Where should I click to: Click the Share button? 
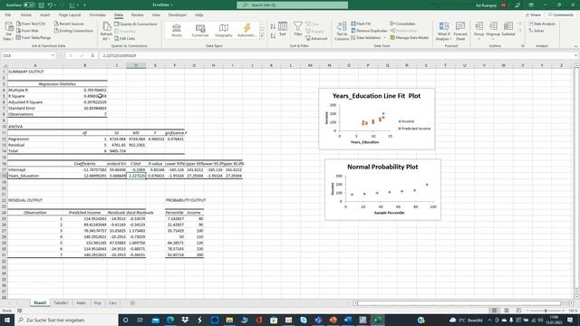(x=533, y=14)
